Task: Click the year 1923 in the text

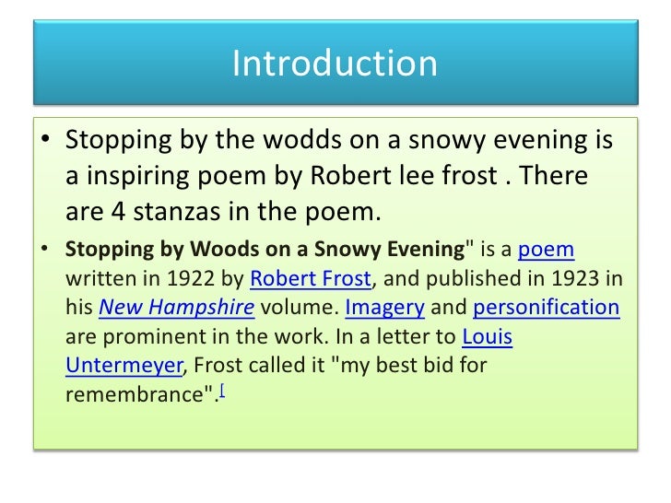Action: (x=575, y=279)
